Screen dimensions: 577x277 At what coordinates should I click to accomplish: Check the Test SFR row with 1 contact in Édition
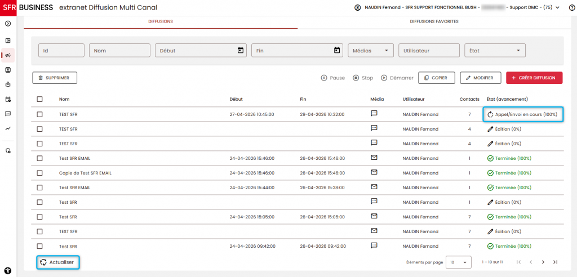(40, 202)
